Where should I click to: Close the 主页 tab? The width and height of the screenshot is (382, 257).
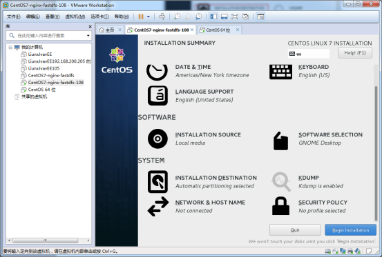(x=120, y=30)
